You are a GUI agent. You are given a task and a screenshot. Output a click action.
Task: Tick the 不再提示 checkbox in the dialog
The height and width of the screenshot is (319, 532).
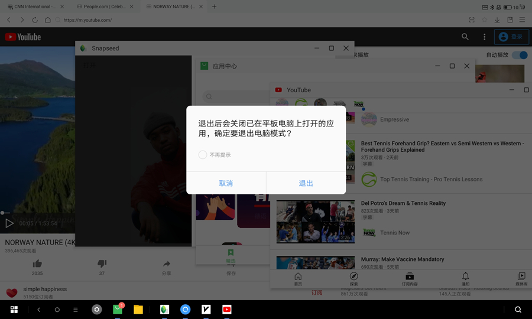point(203,155)
